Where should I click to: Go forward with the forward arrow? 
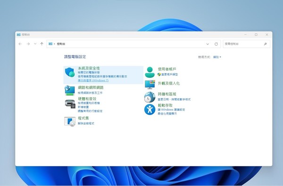(28, 44)
